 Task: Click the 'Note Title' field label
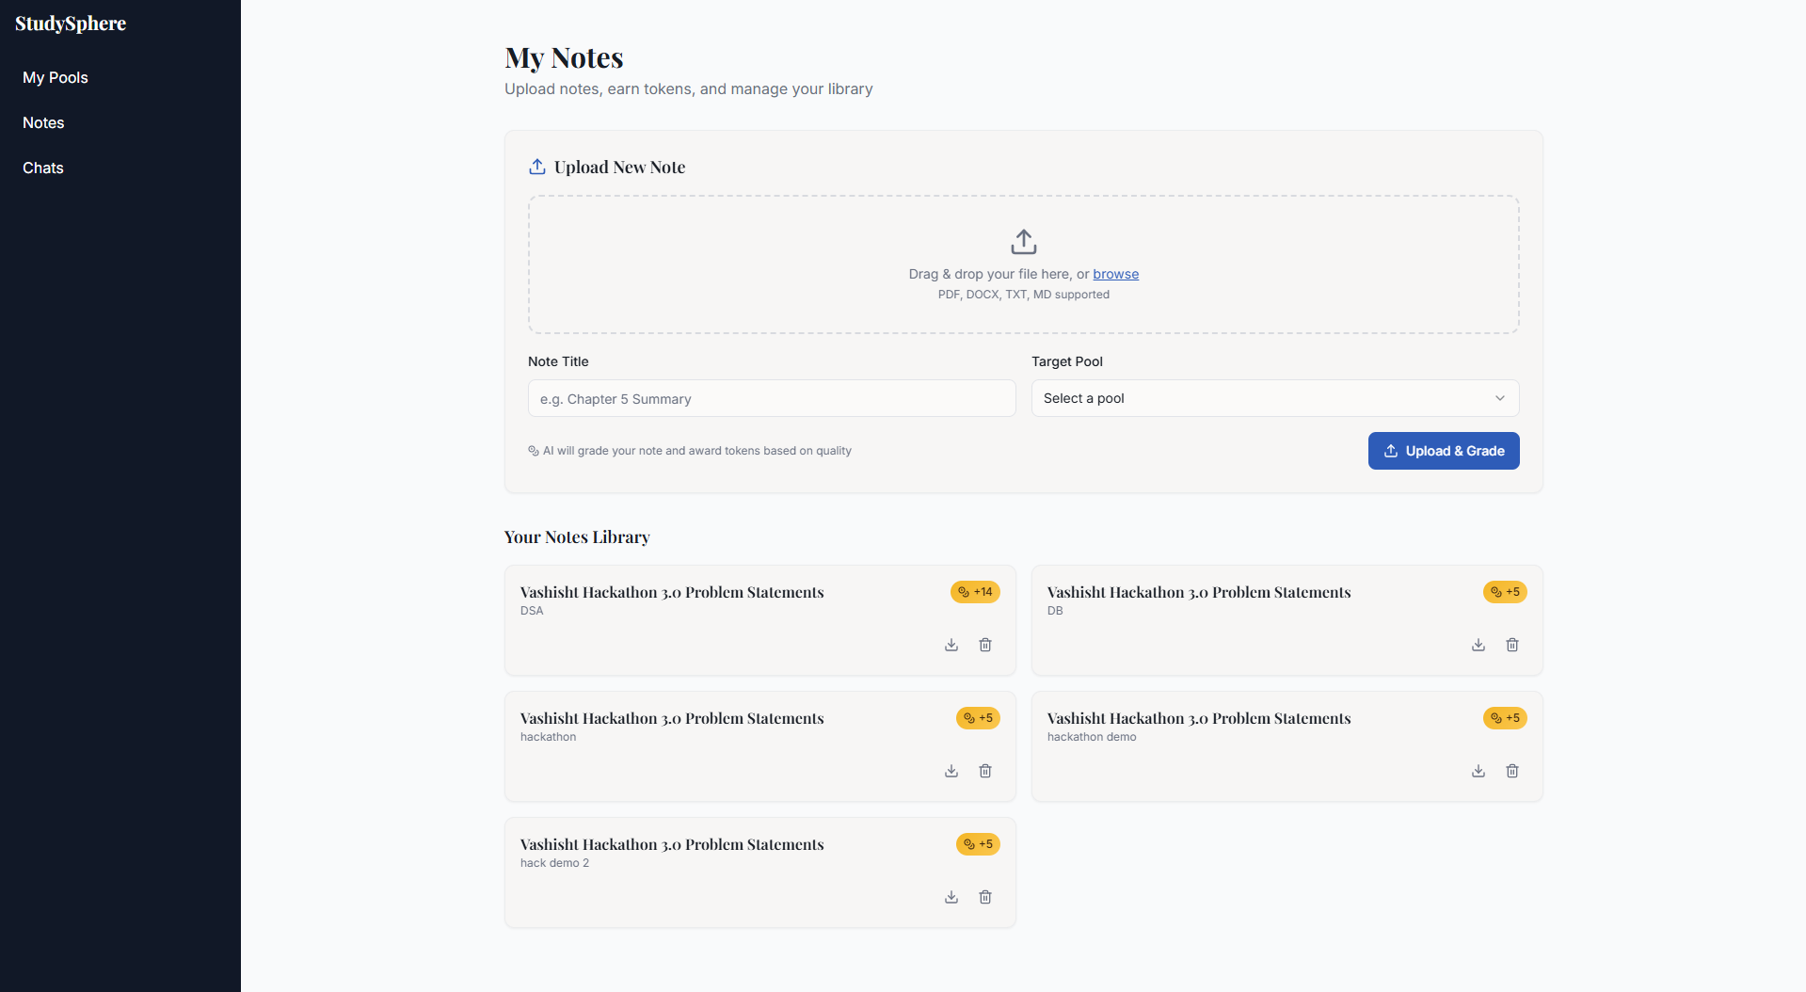558,361
